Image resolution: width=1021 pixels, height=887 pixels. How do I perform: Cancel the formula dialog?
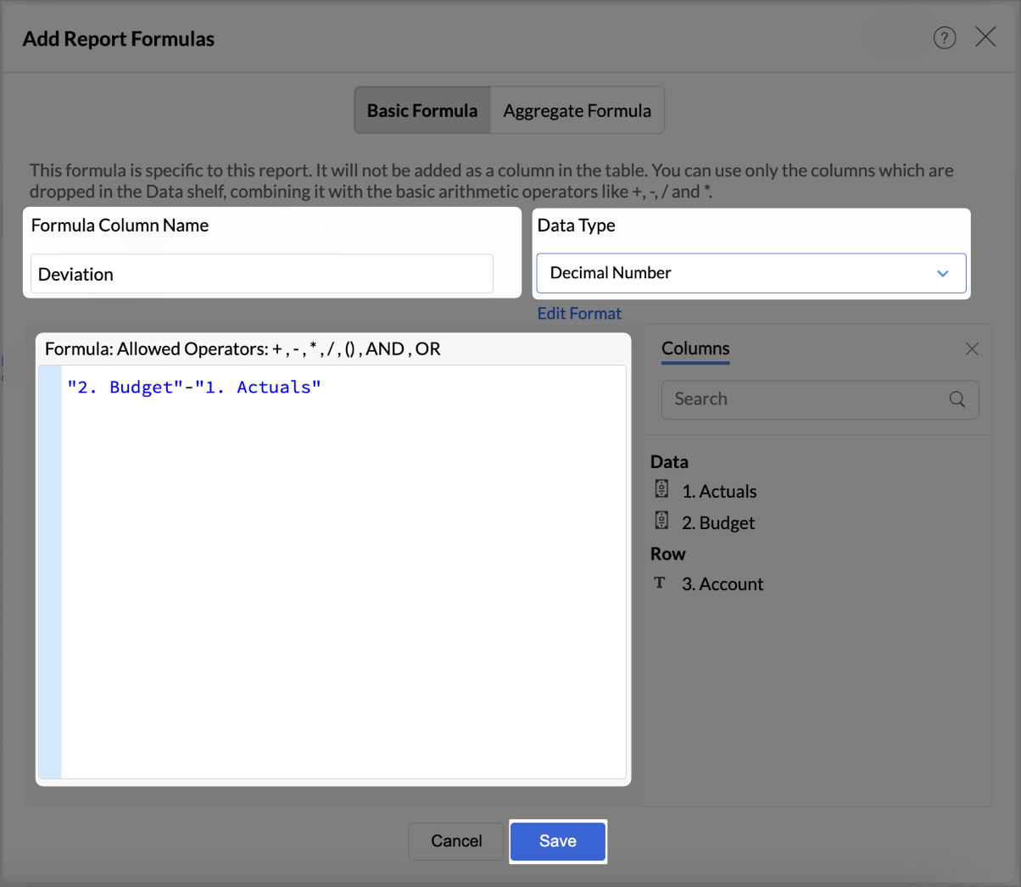click(x=456, y=841)
